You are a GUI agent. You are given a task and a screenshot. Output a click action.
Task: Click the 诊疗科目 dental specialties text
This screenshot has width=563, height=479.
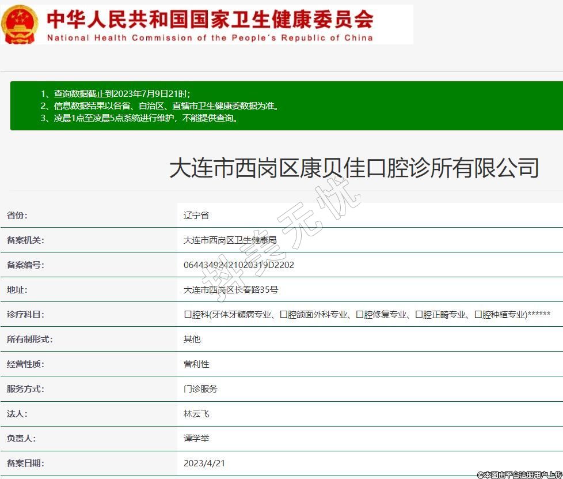point(367,315)
